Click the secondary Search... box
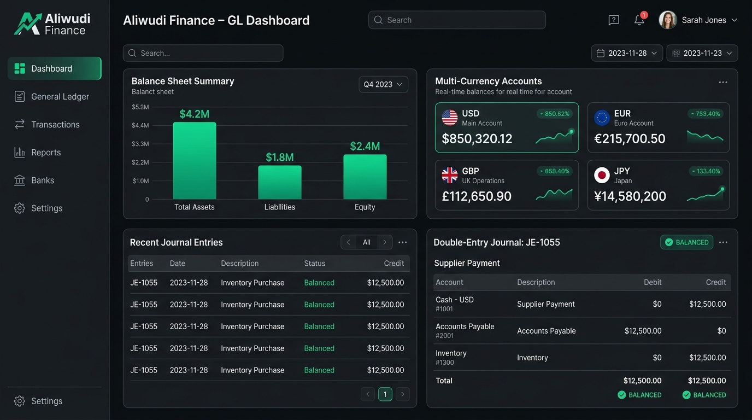 pos(203,53)
